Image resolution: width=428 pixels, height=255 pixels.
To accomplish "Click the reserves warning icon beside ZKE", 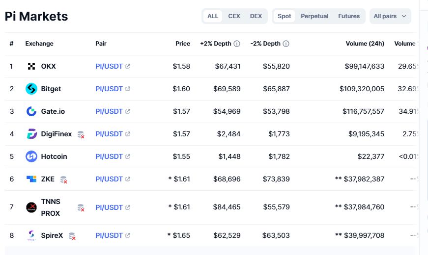I will click(x=63, y=179).
